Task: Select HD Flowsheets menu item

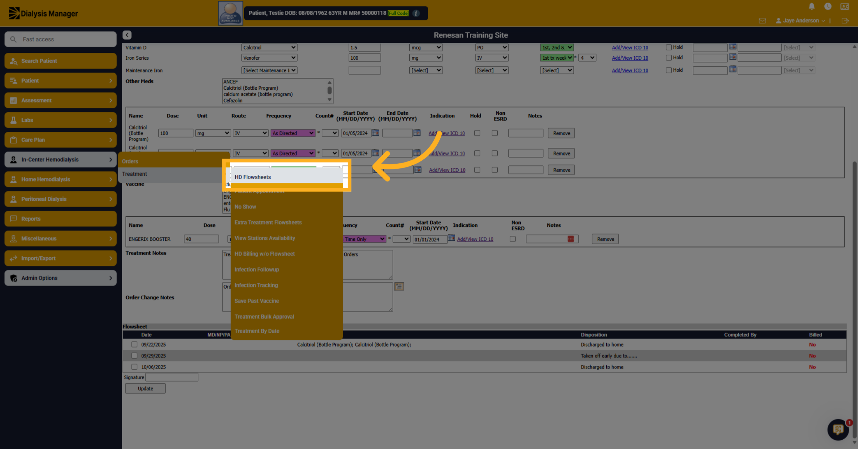Action: pyautogui.click(x=286, y=177)
